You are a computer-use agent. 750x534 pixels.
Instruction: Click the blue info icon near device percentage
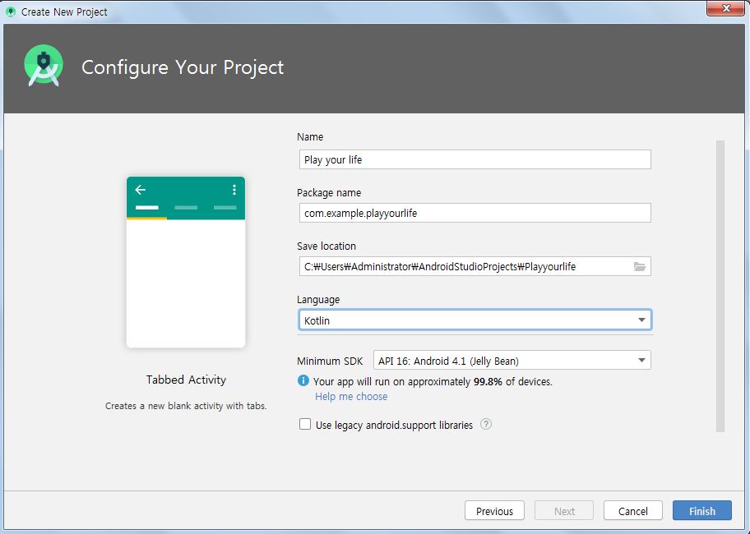[x=303, y=380]
